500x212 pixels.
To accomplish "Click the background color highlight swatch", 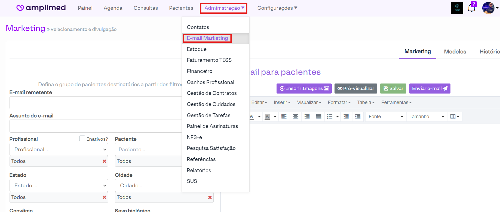I will 268,117.
